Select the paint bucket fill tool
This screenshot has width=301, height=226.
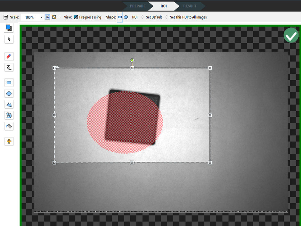pyautogui.click(x=9, y=126)
